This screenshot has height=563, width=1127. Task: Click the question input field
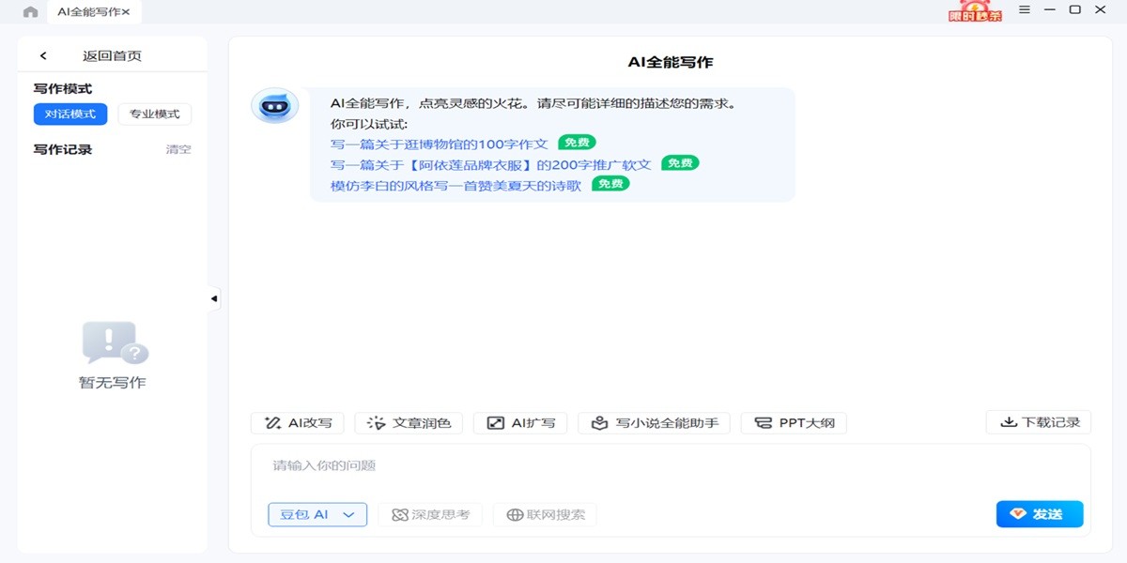563,464
